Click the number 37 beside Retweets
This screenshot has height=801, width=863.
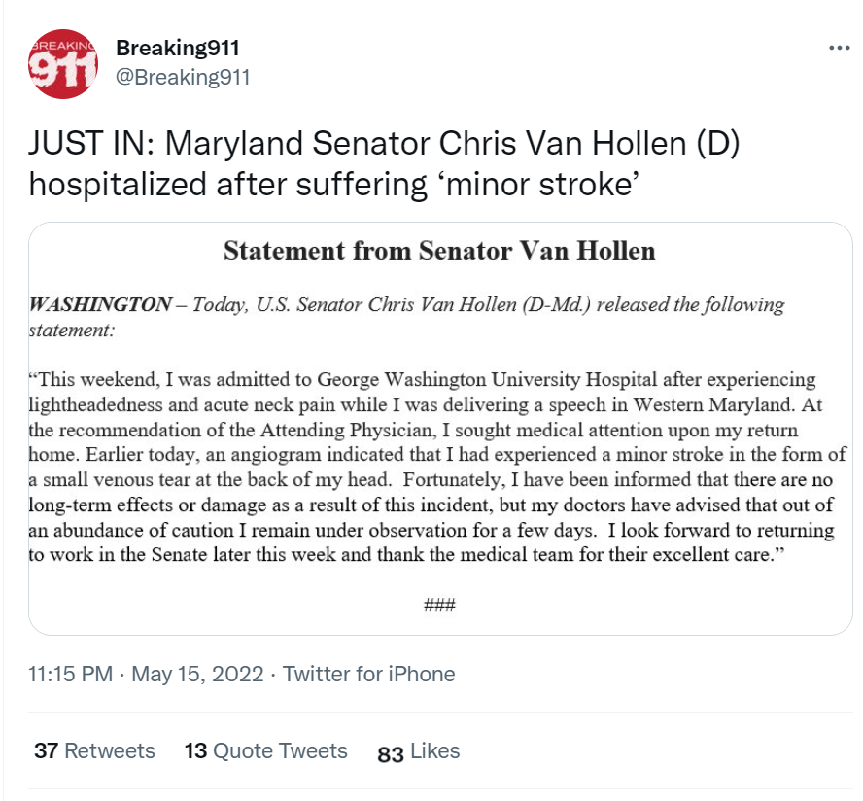(47, 750)
